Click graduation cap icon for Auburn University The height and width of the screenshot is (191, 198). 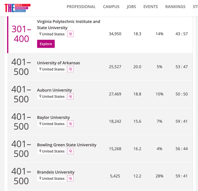(x=70, y=96)
